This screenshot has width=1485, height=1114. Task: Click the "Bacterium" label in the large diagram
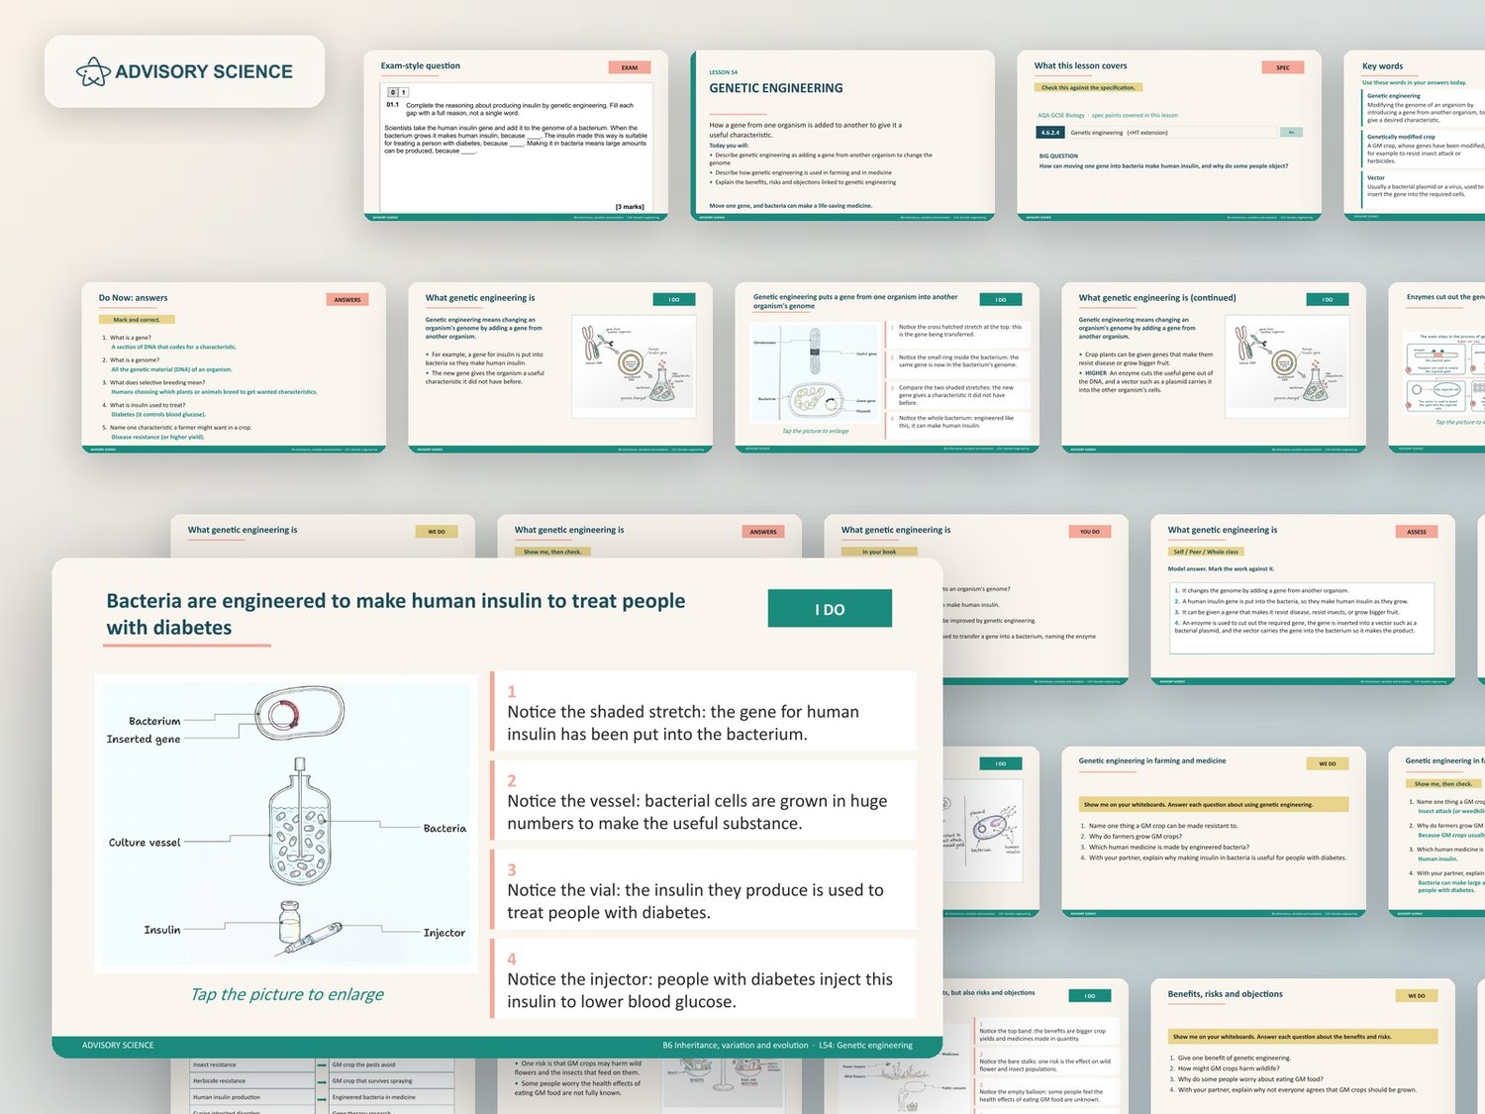tap(154, 721)
